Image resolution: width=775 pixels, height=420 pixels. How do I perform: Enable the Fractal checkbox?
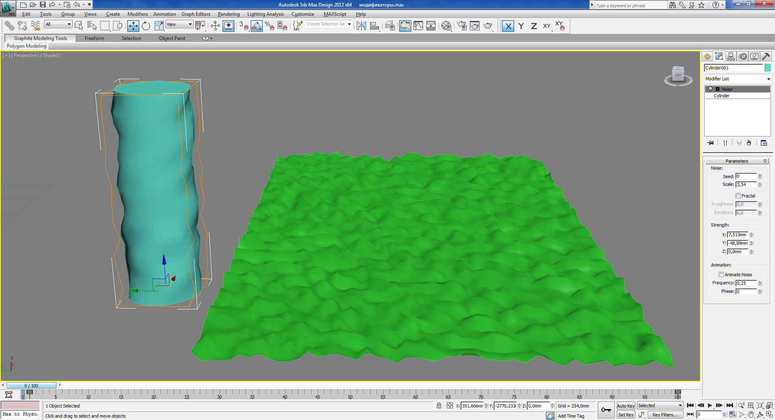[738, 196]
